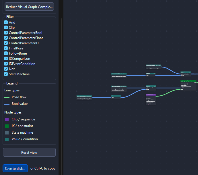Image resolution: width=198 pixels, height=175 pixels.
Task: Click the green IK / constraint legend swatch
Action: 7,126
